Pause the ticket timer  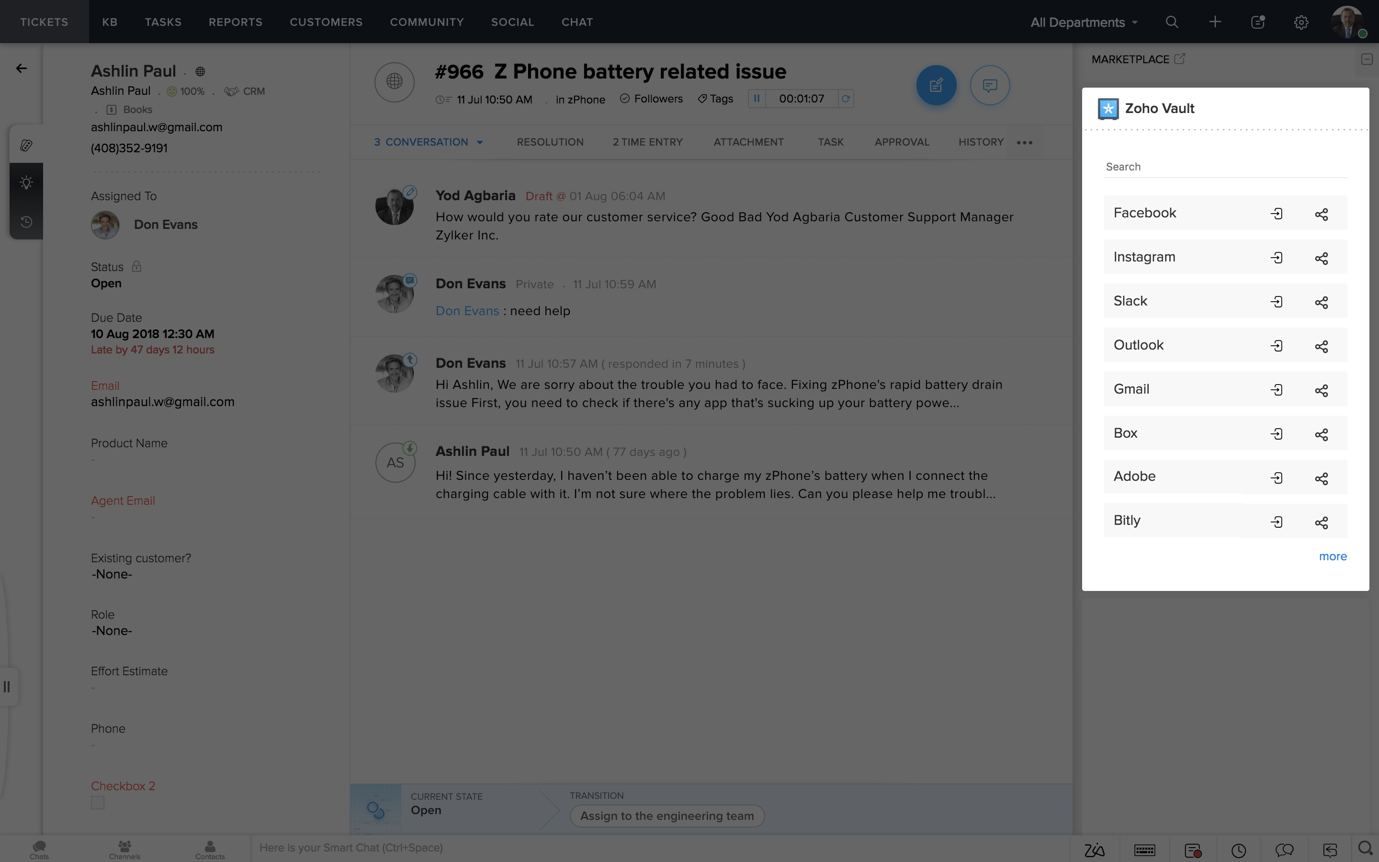click(x=756, y=99)
